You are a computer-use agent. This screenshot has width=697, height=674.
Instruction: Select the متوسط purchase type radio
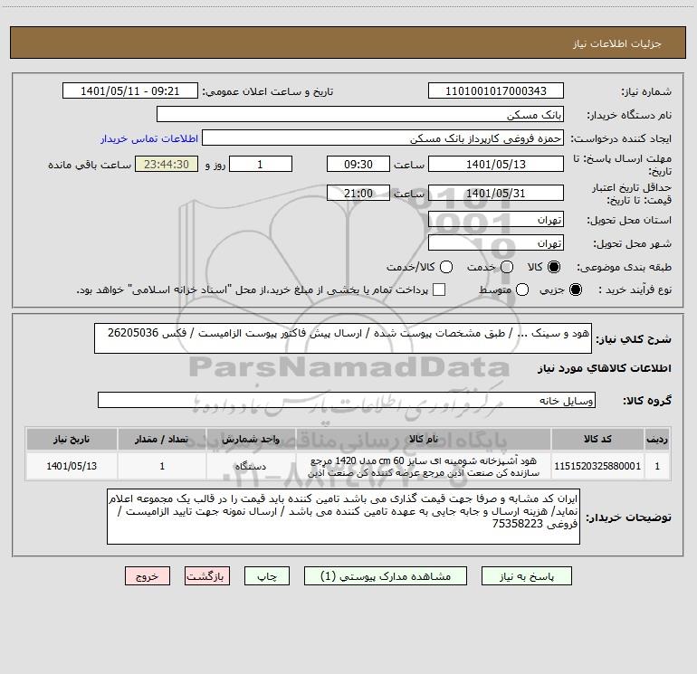(x=522, y=290)
